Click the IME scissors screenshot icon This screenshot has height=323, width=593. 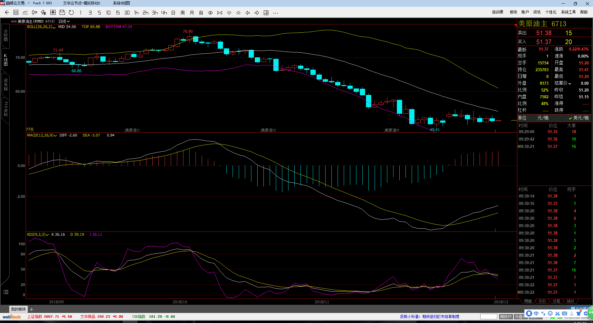tap(557, 313)
